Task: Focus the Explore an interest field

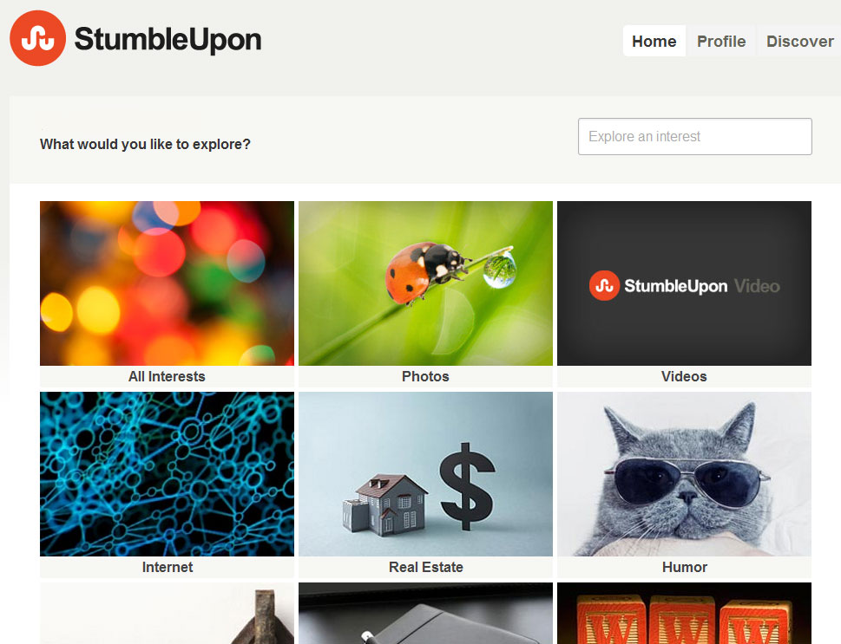Action: 694,137
